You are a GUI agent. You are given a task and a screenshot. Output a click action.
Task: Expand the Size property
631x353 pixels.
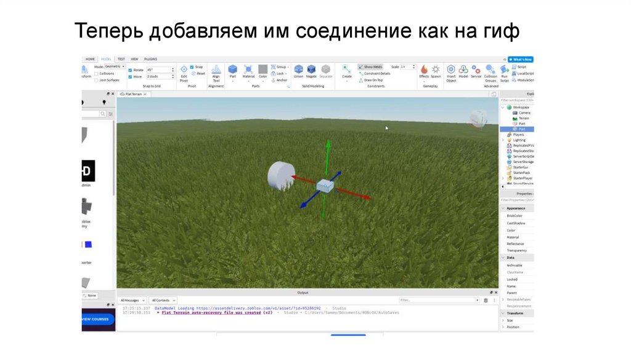coord(503,320)
